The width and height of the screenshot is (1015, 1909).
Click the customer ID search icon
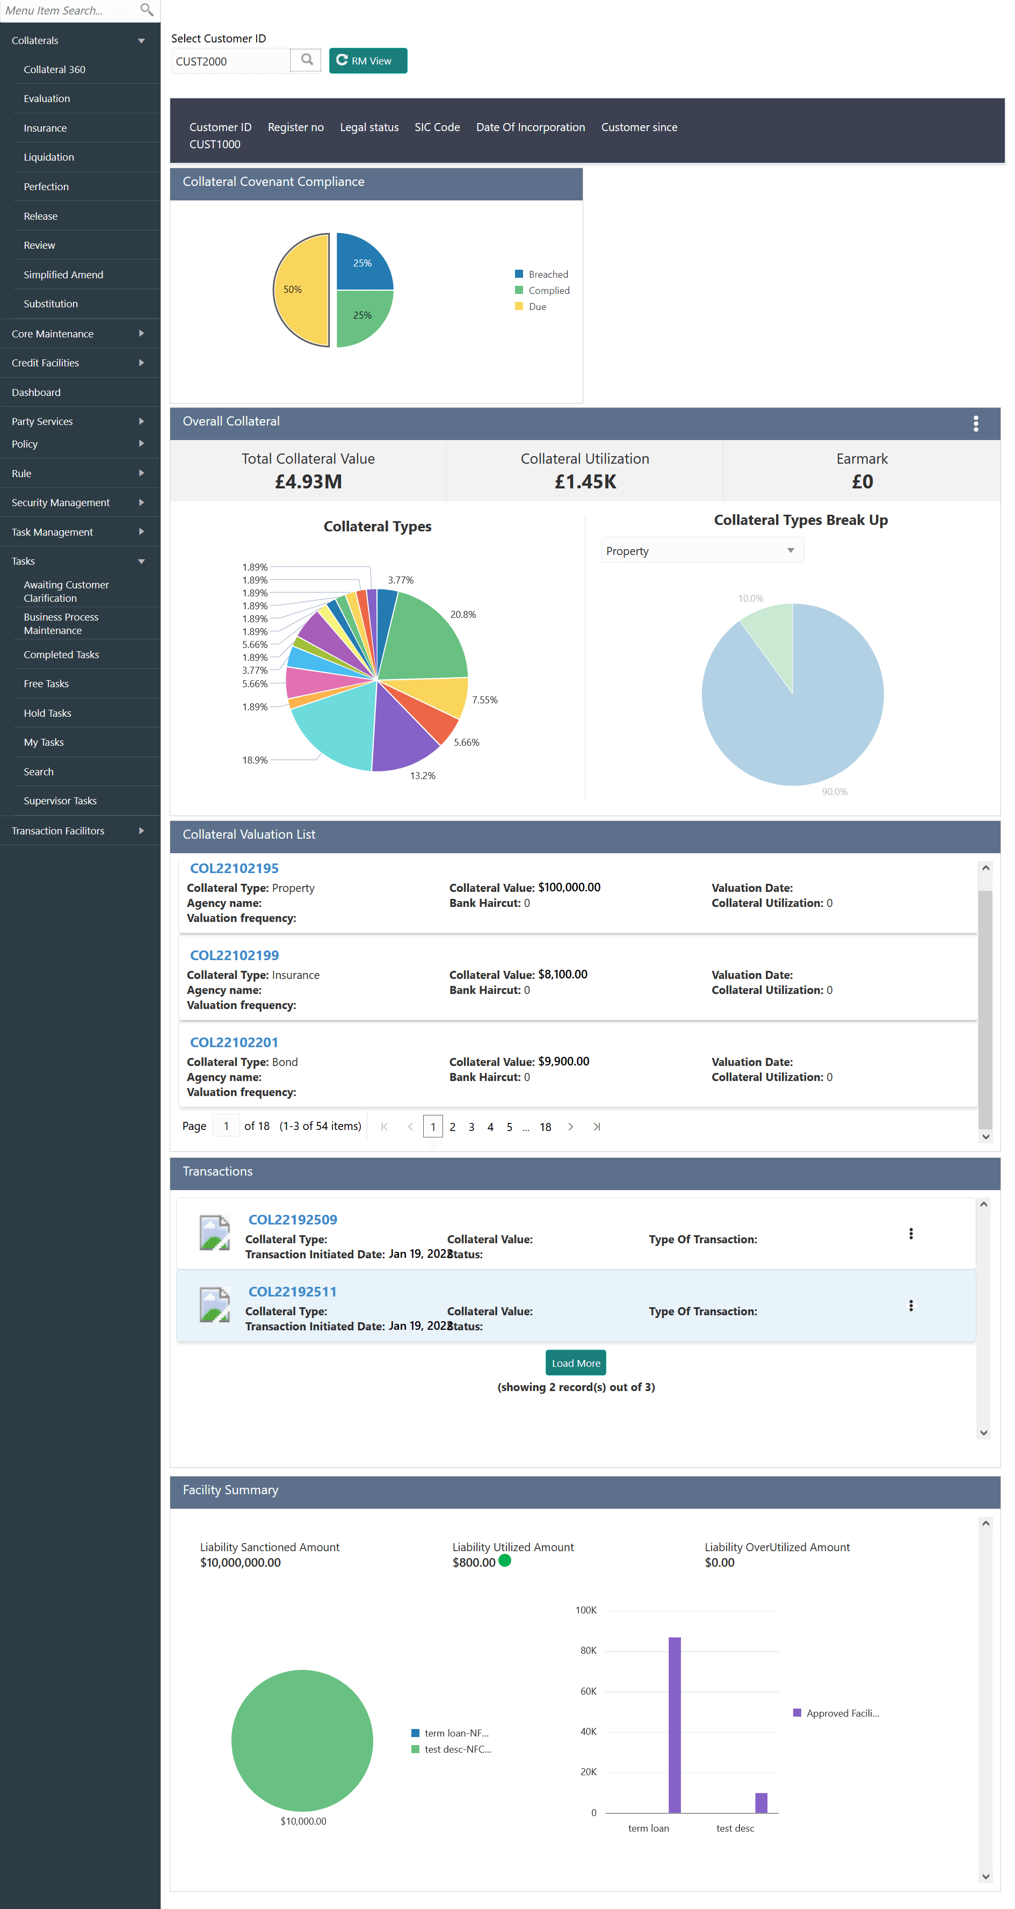click(305, 60)
